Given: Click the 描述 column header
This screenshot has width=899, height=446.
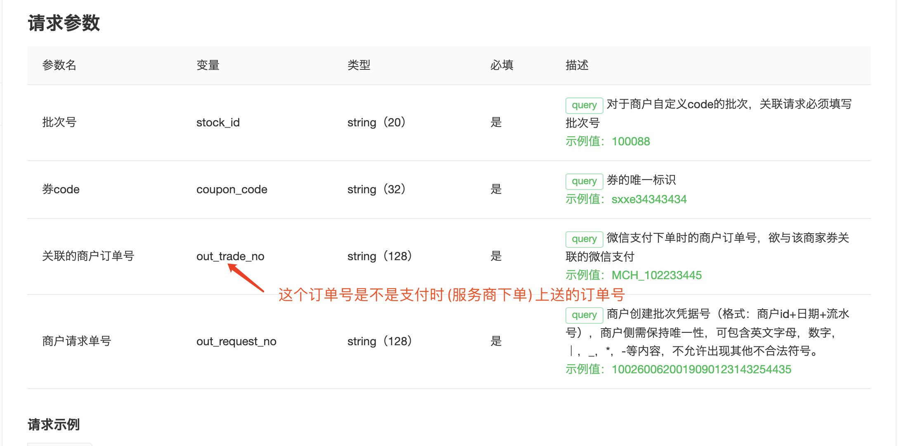Looking at the screenshot, I should tap(577, 65).
